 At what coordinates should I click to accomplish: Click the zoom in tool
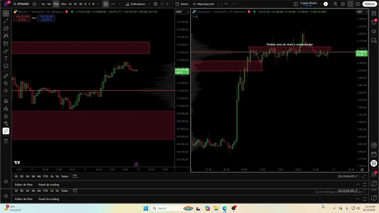[6, 83]
